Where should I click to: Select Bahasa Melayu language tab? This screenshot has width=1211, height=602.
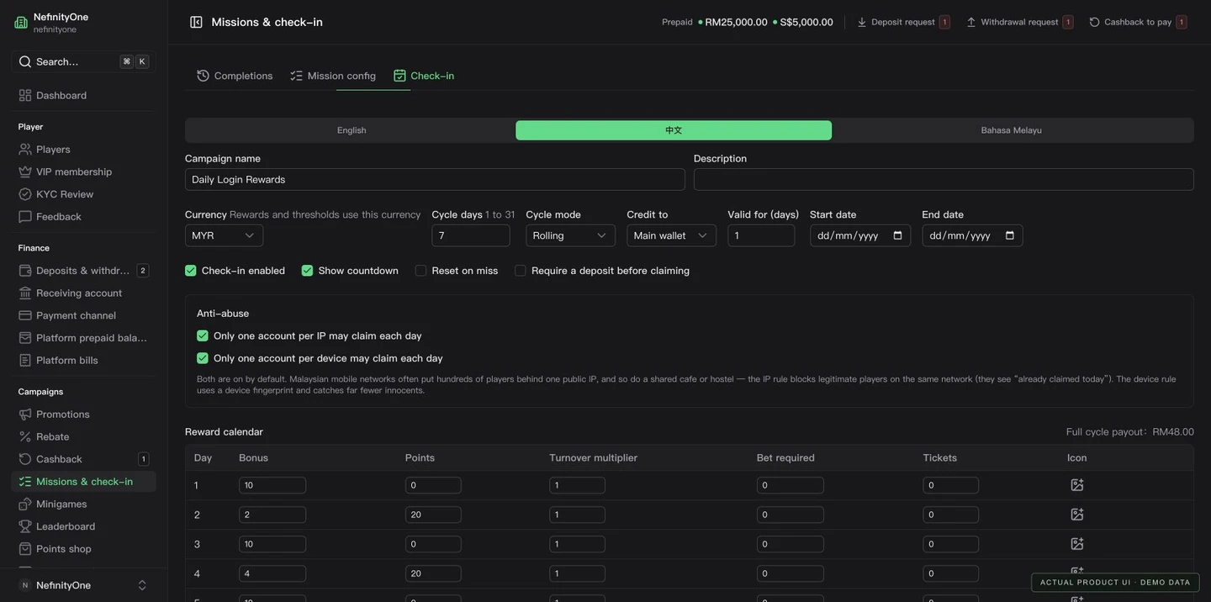point(1012,130)
